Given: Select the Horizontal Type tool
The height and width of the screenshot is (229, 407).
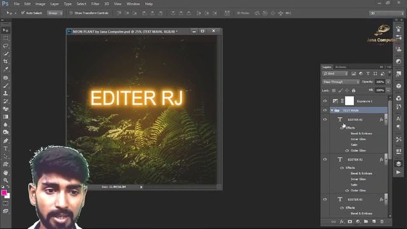Looking at the screenshot, I should tap(6, 149).
